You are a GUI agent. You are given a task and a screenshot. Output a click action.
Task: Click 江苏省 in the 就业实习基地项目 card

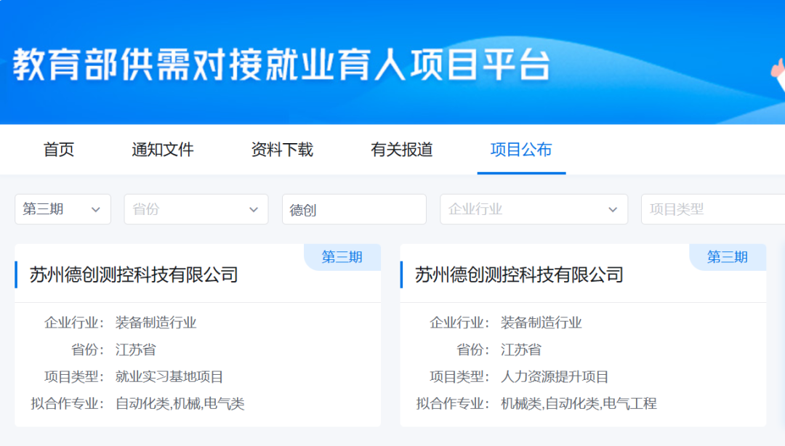136,349
